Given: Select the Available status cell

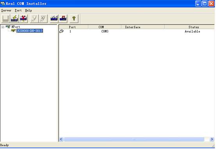Looking at the screenshot, I should pyautogui.click(x=193, y=31).
